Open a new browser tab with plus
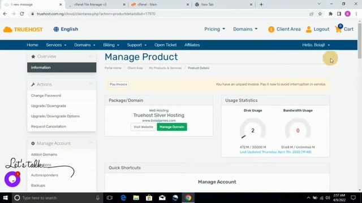 click(261, 5)
